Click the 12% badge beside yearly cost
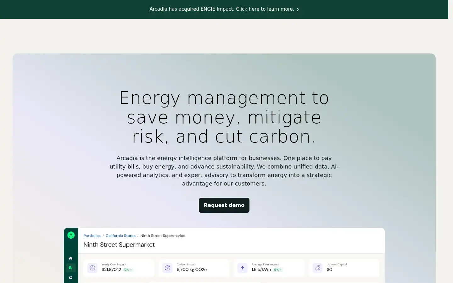453x283 pixels. 128,270
